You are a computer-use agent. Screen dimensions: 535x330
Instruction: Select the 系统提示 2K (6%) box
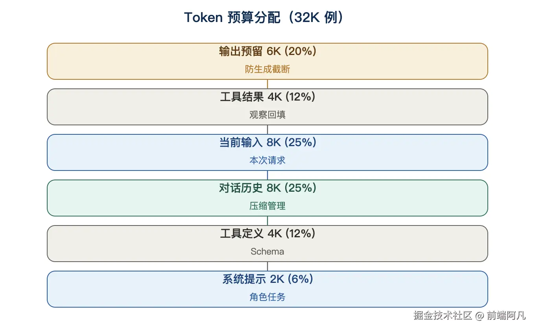[267, 289]
